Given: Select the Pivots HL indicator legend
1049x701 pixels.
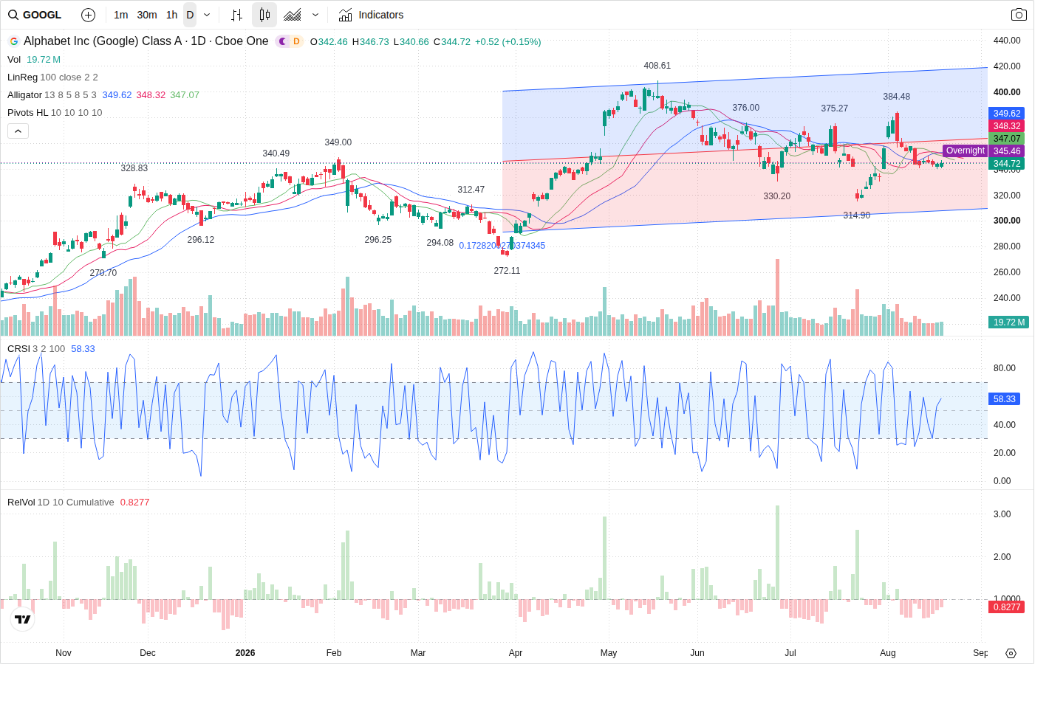Looking at the screenshot, I should point(55,113).
